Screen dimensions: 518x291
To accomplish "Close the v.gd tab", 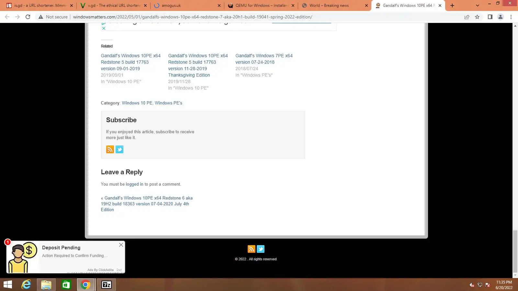I will coord(145,5).
